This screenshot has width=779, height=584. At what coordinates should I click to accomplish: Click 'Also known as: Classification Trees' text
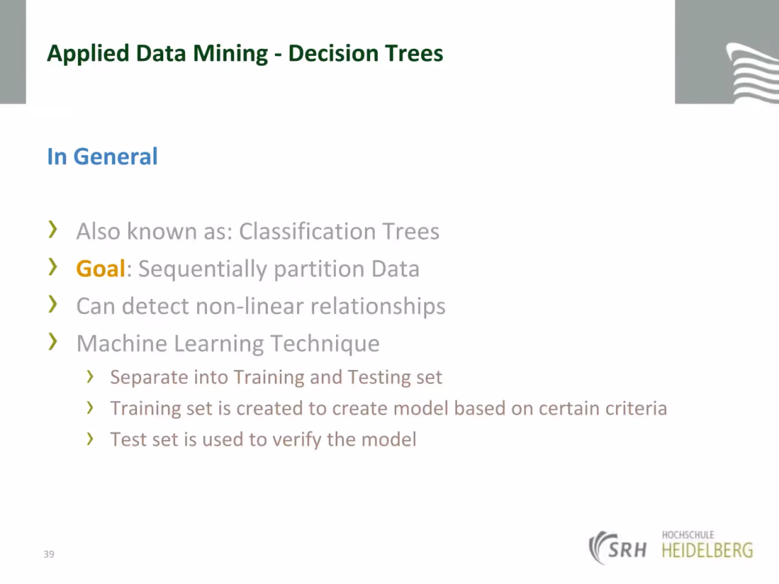(x=258, y=231)
